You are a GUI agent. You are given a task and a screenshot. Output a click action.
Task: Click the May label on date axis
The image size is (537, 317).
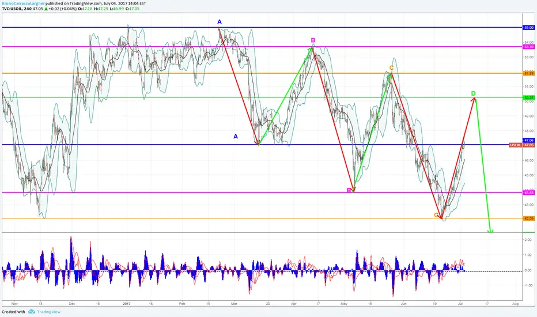344,304
